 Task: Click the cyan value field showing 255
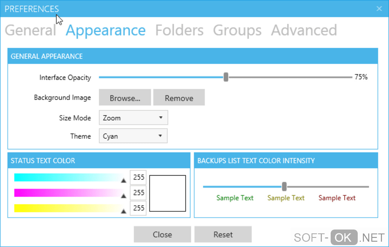point(138,177)
